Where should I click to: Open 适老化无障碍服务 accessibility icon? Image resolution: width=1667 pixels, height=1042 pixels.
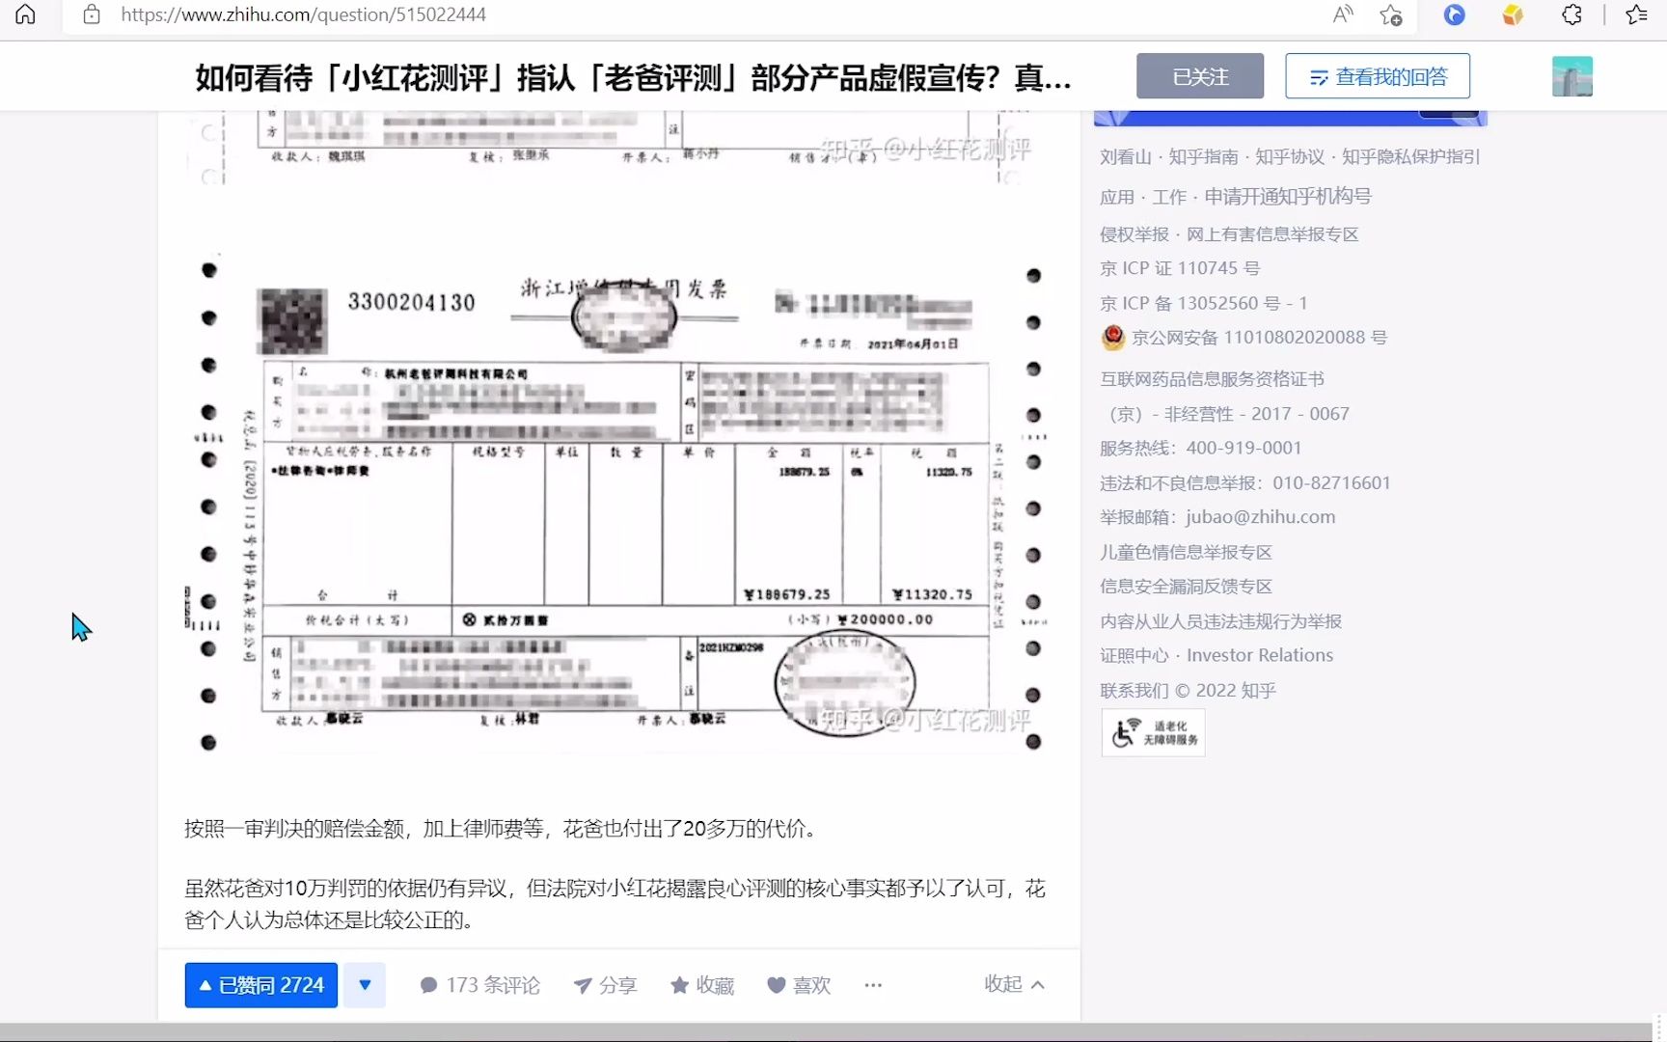(x=1154, y=733)
